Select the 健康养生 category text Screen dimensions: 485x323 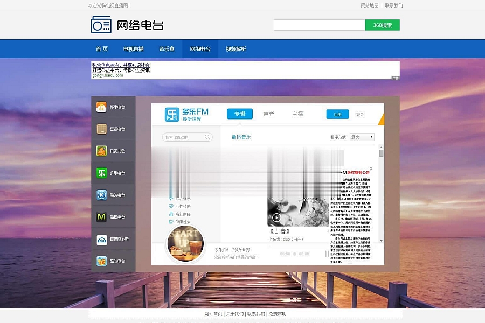(x=183, y=222)
